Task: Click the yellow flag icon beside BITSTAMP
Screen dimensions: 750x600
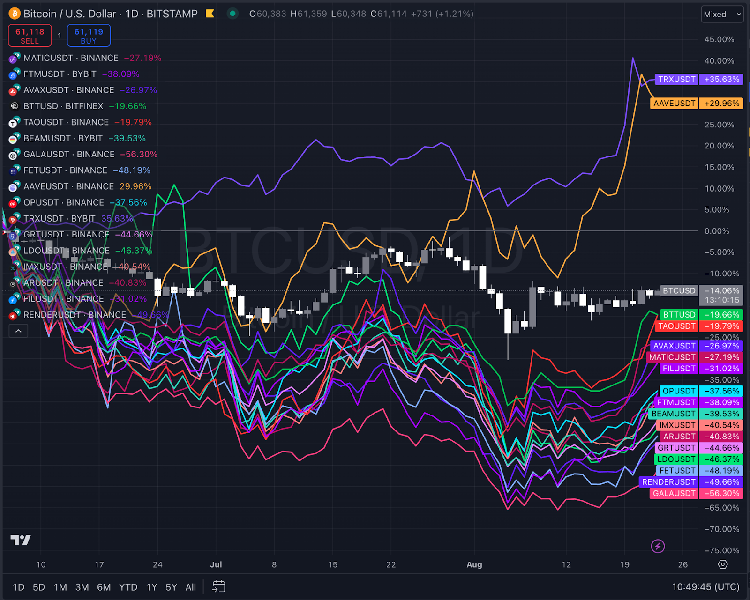Action: pos(210,14)
